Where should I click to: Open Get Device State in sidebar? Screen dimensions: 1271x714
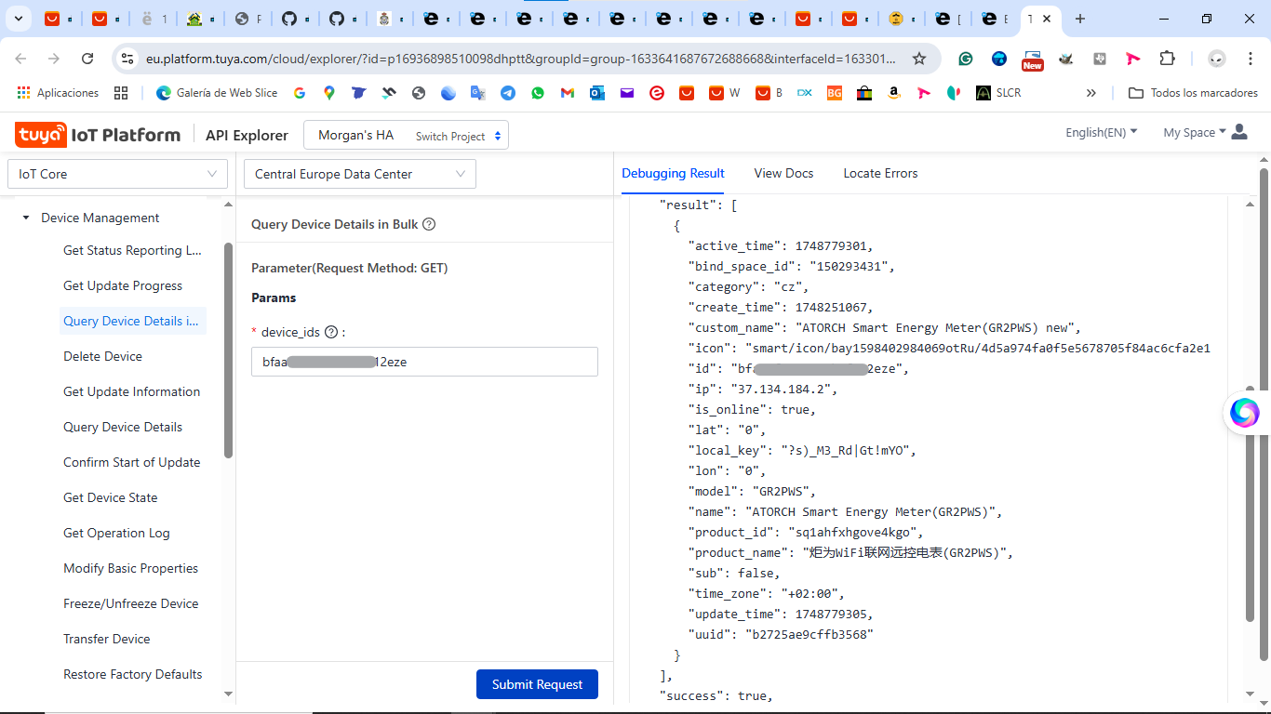click(110, 497)
